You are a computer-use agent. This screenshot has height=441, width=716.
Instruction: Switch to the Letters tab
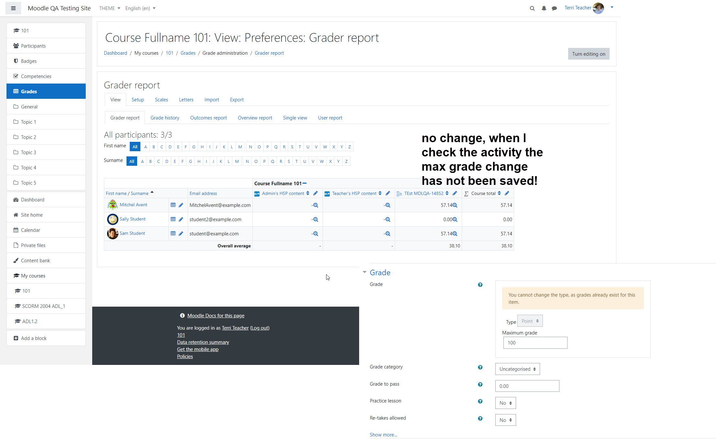[186, 100]
